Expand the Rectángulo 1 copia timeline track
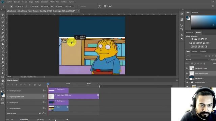Image resolution: width=216 pixels, height=121 pixels. pyautogui.click(x=7, y=91)
